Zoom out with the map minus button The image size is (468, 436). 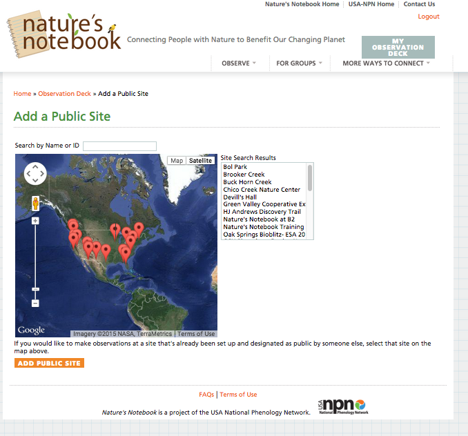click(x=35, y=304)
